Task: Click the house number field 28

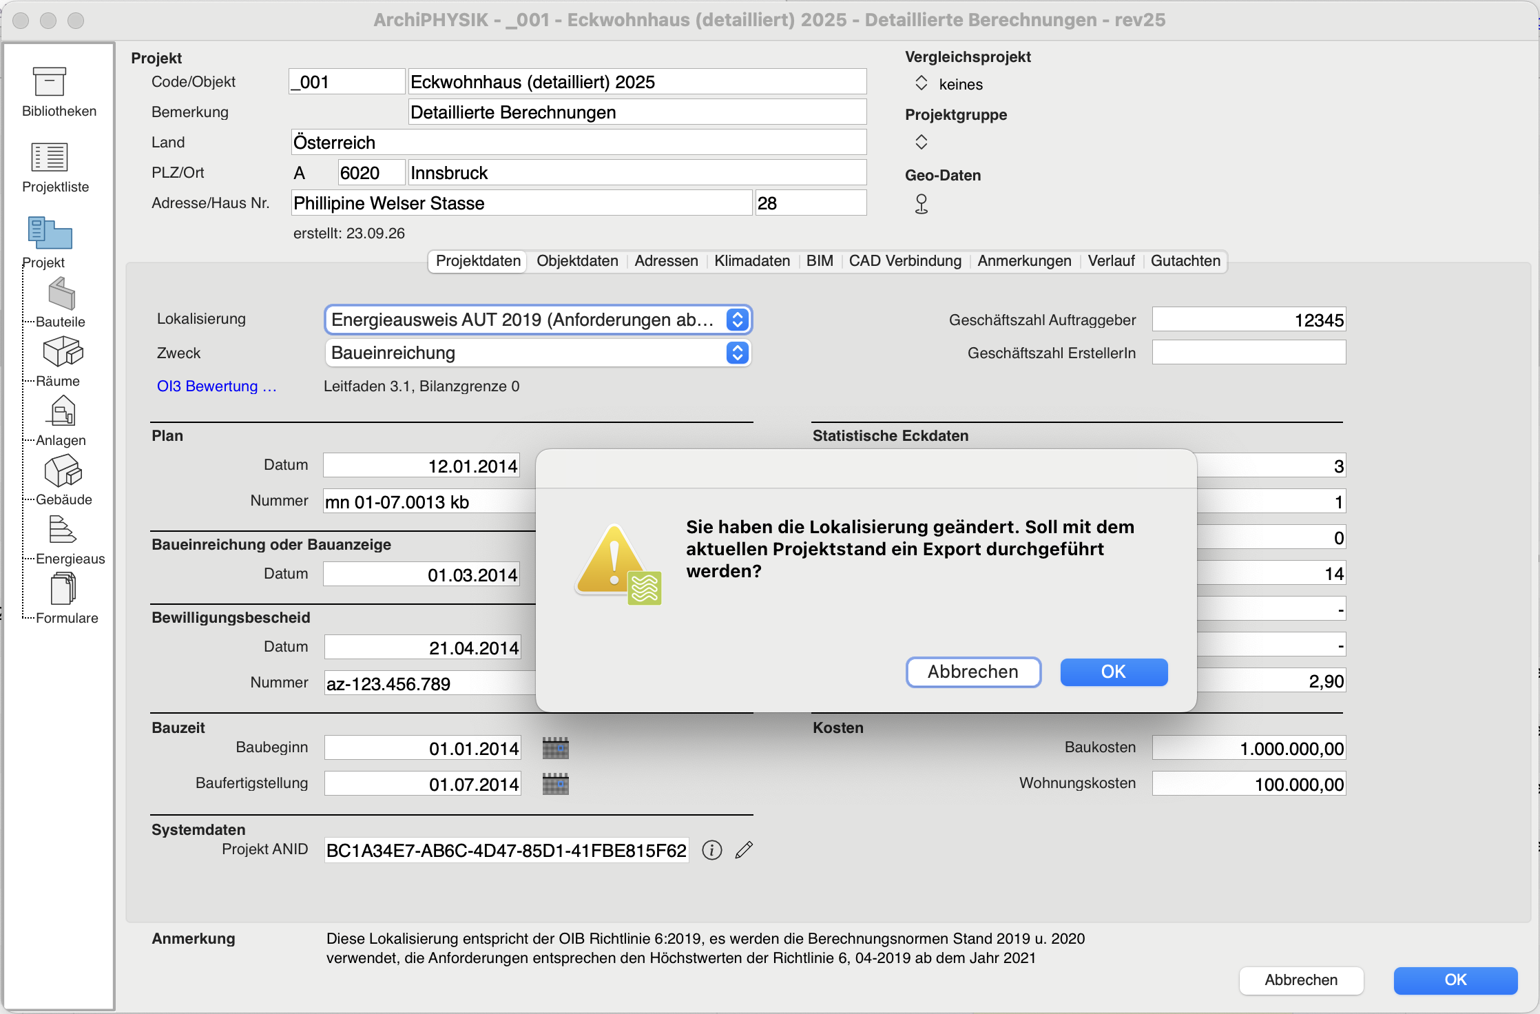Action: coord(811,203)
